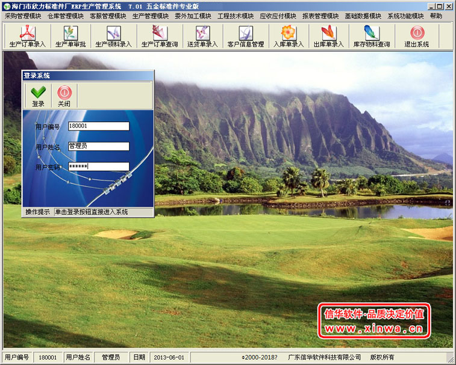Open 生产单审批 toolbar icon
Screen dimensions: 456x365
click(x=70, y=36)
